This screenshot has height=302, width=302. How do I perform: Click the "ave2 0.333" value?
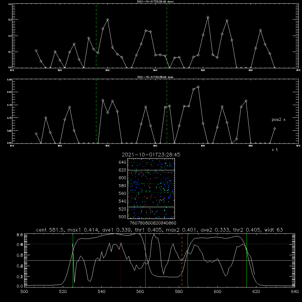point(215,230)
